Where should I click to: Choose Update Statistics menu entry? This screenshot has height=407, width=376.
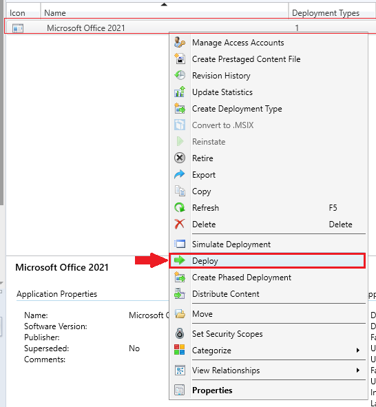[x=269, y=92]
